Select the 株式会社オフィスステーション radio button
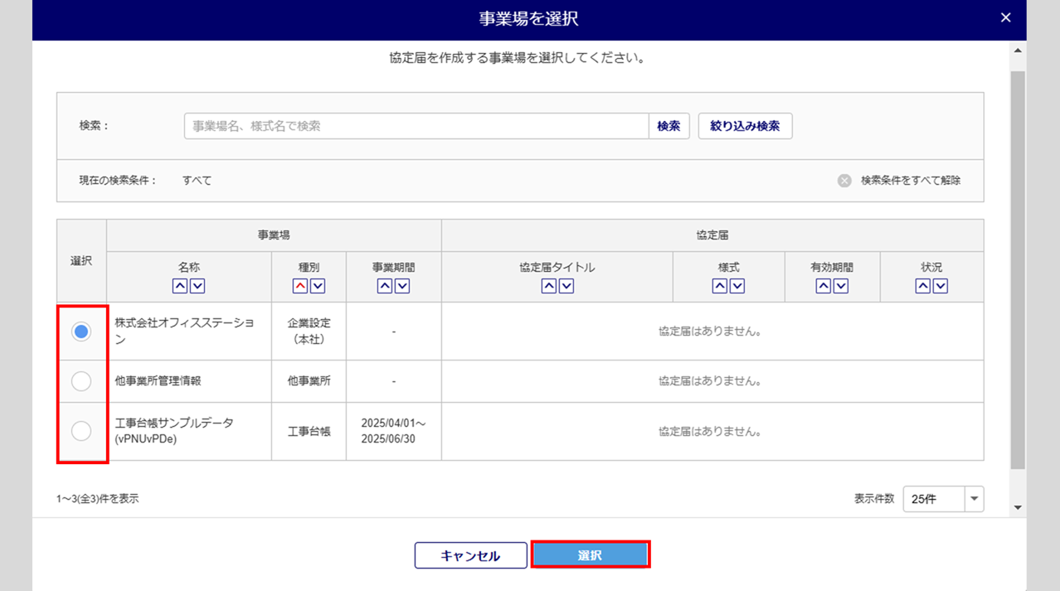 click(81, 332)
